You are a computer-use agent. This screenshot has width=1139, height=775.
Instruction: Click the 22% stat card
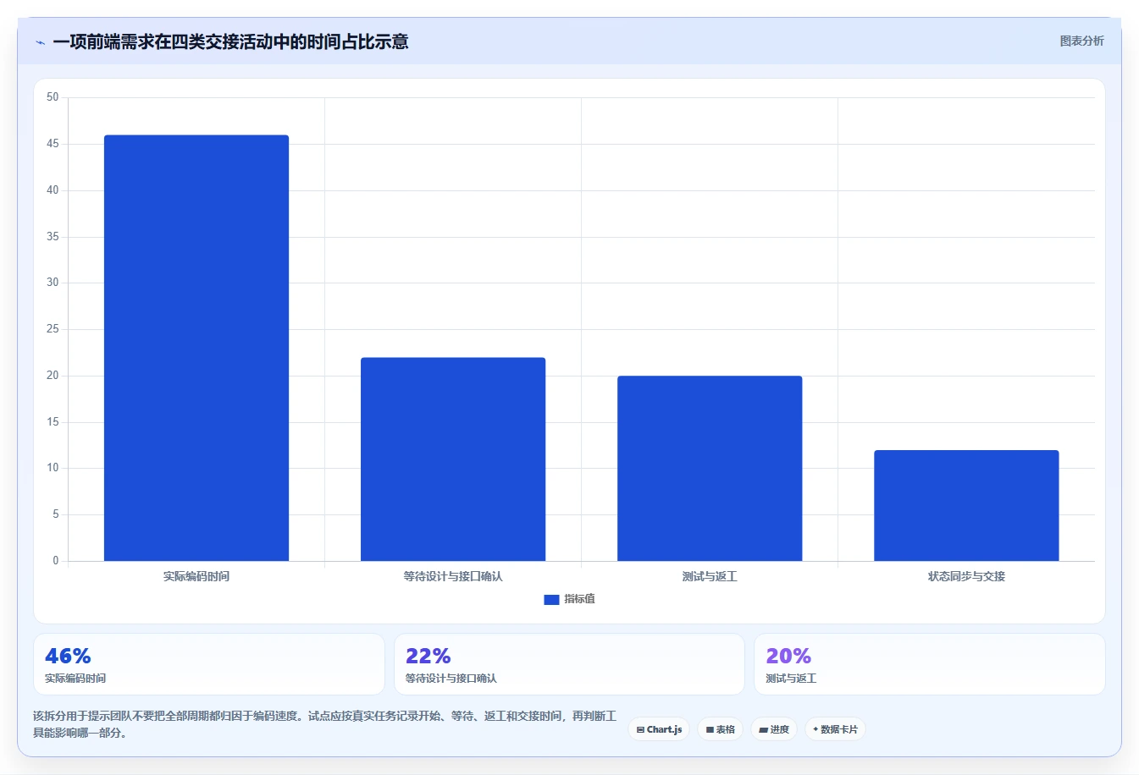tap(569, 664)
